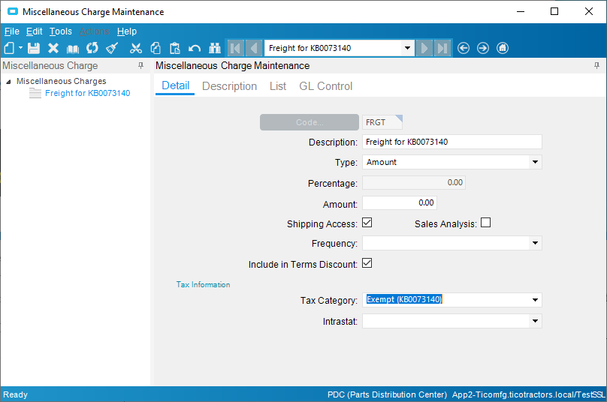
Task: Click the Amount input field
Action: tap(400, 203)
